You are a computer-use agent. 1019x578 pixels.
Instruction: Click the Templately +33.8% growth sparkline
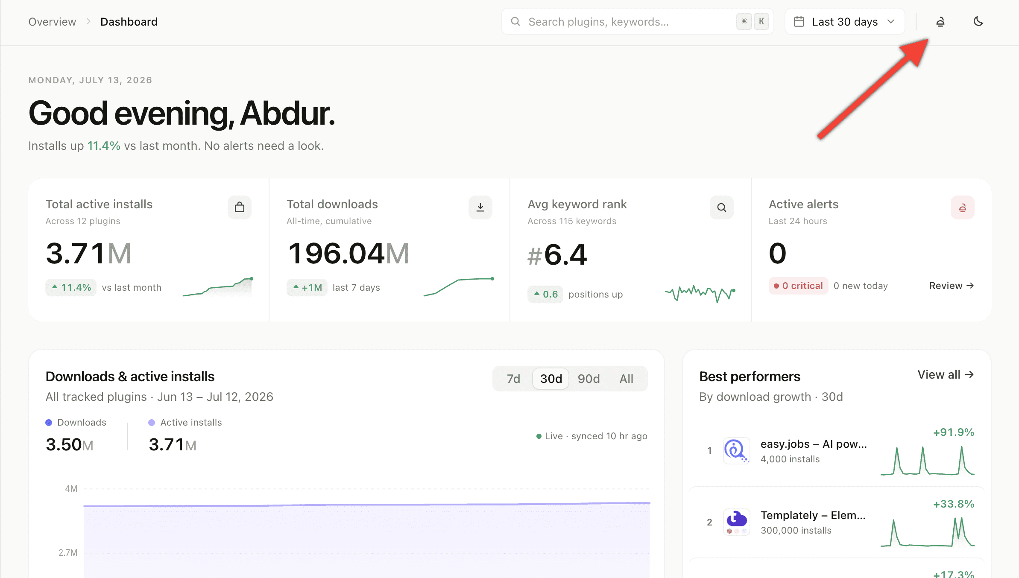point(928,531)
